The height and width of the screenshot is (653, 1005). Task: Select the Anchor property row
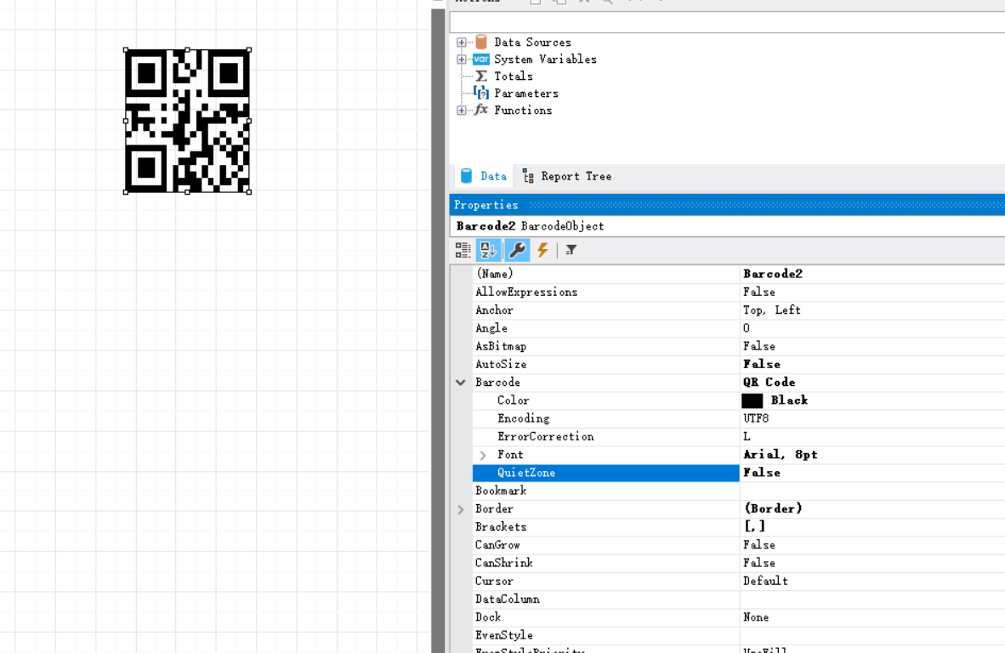(x=605, y=310)
